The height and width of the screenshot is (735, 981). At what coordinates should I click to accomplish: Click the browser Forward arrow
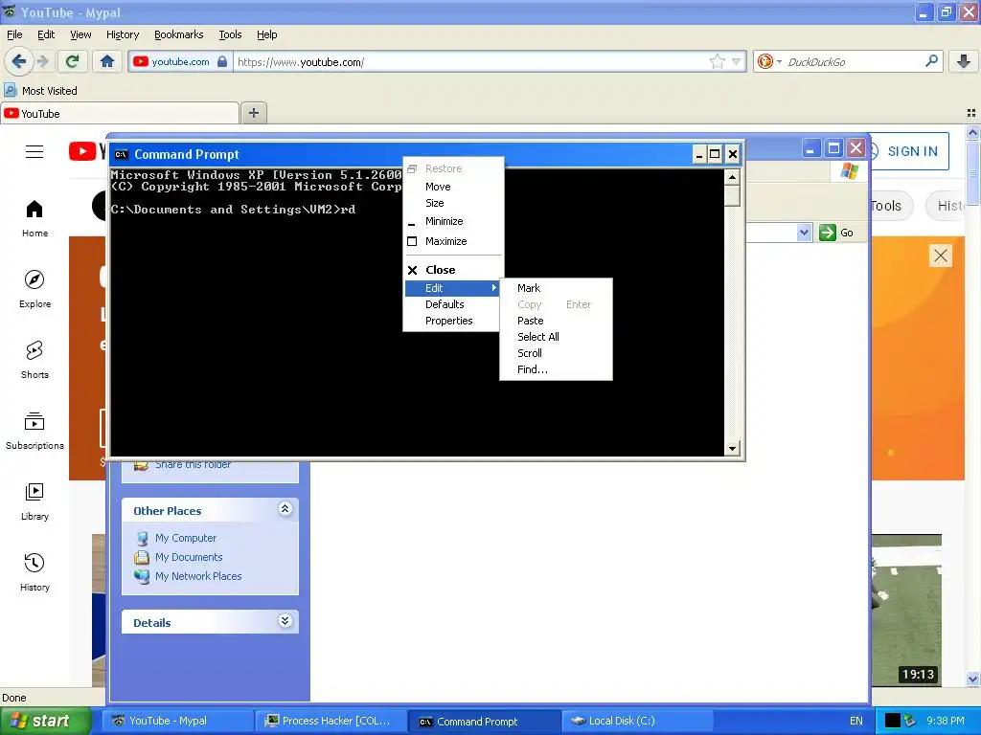(x=42, y=61)
